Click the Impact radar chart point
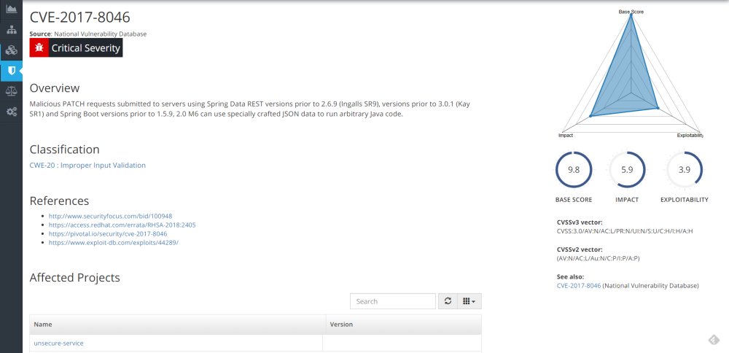This screenshot has width=729, height=353. (x=590, y=116)
